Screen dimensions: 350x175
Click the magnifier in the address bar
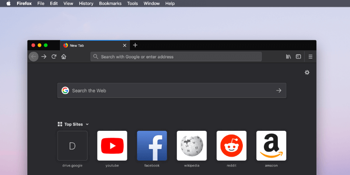click(95, 57)
